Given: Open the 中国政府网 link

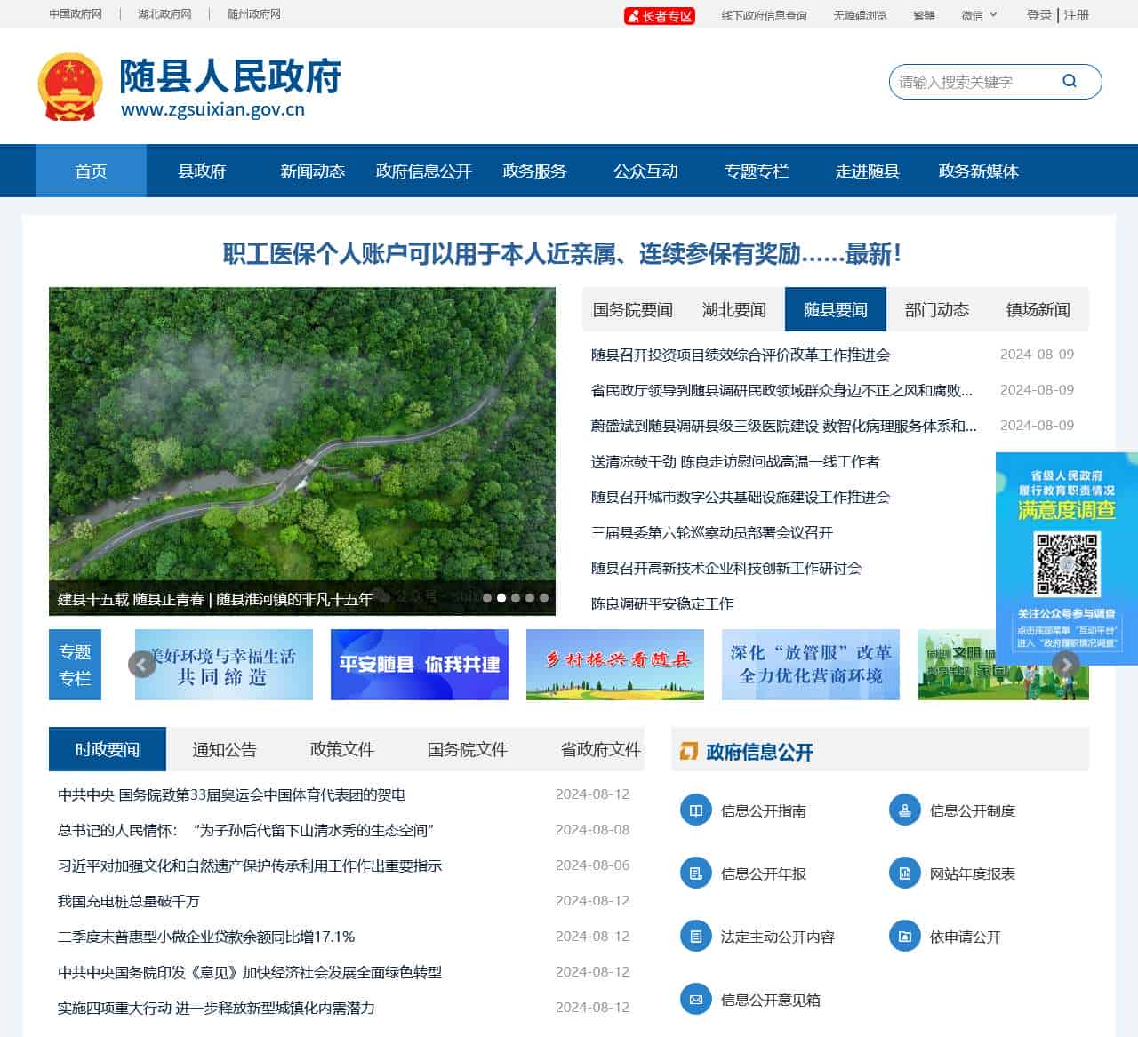Looking at the screenshot, I should tap(76, 14).
